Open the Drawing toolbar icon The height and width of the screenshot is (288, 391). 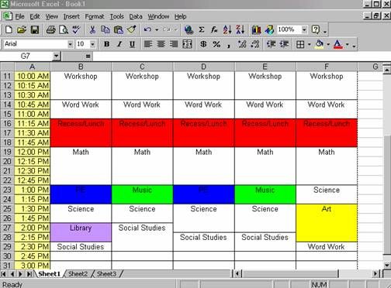pyautogui.click(x=269, y=29)
